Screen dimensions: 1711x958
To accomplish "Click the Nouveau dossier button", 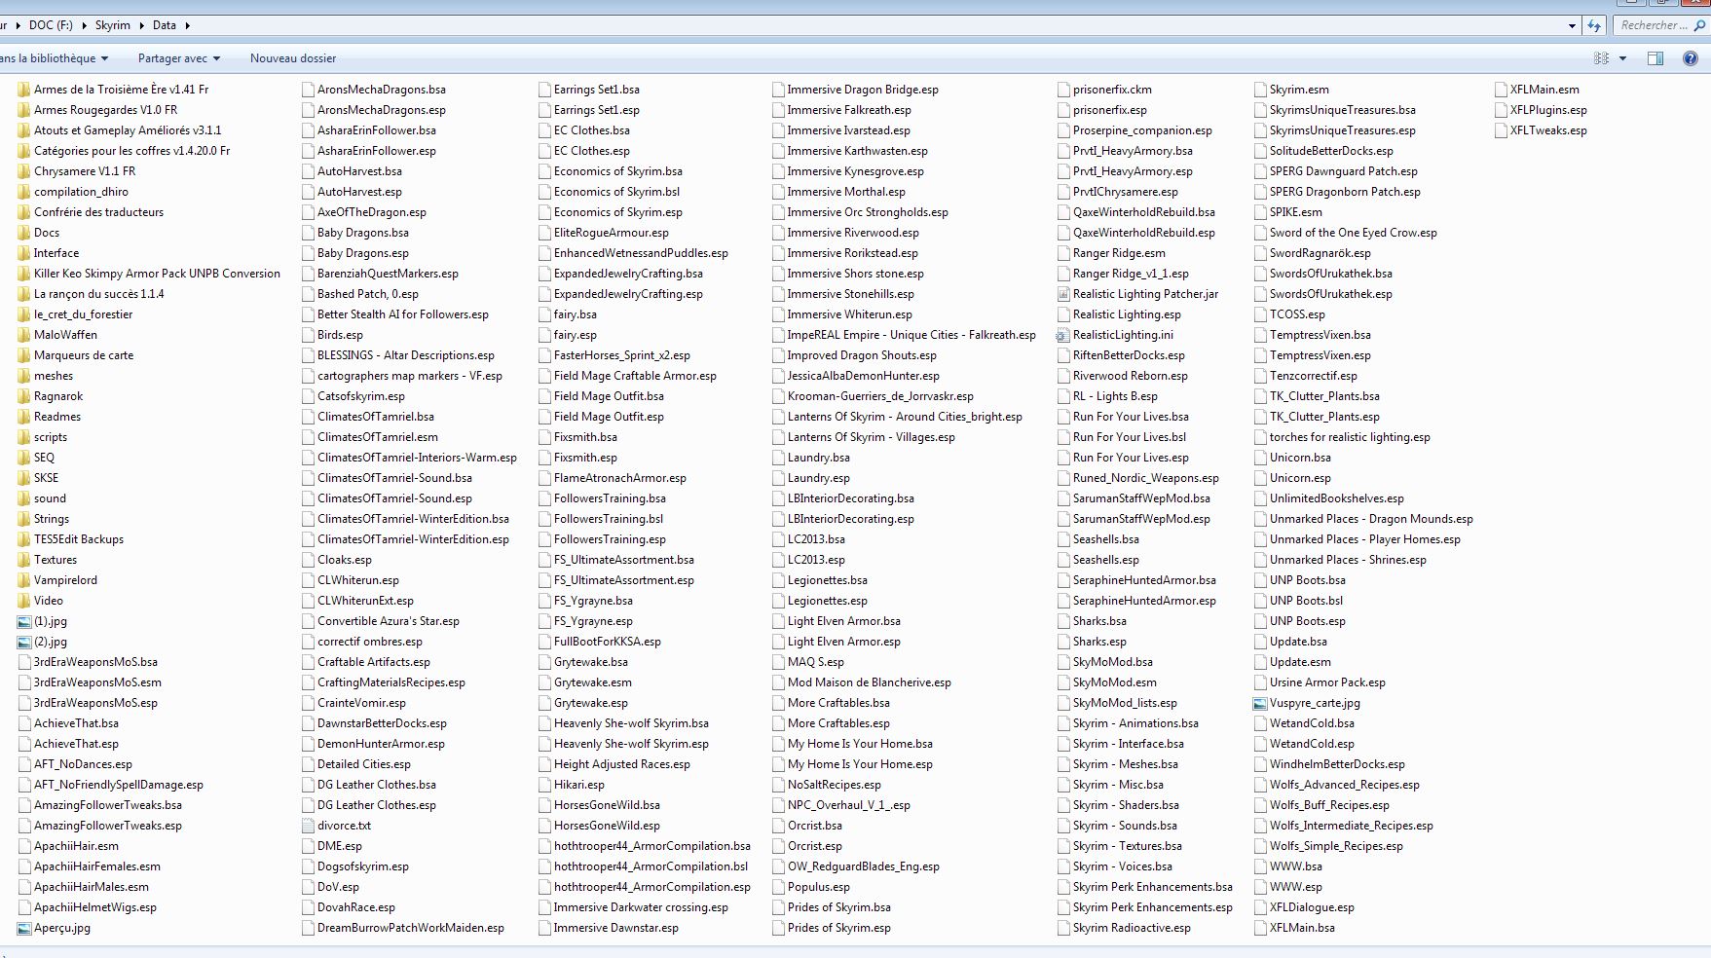I will pos(293,58).
